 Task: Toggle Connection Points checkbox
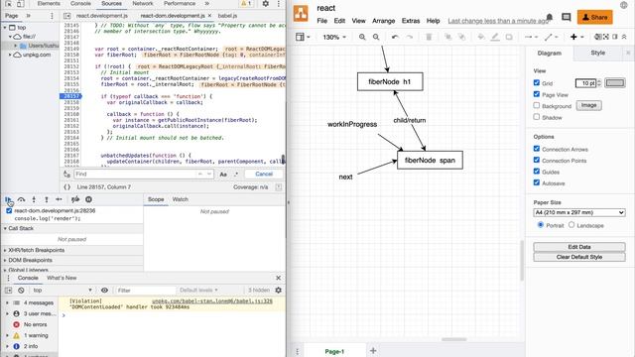click(537, 160)
